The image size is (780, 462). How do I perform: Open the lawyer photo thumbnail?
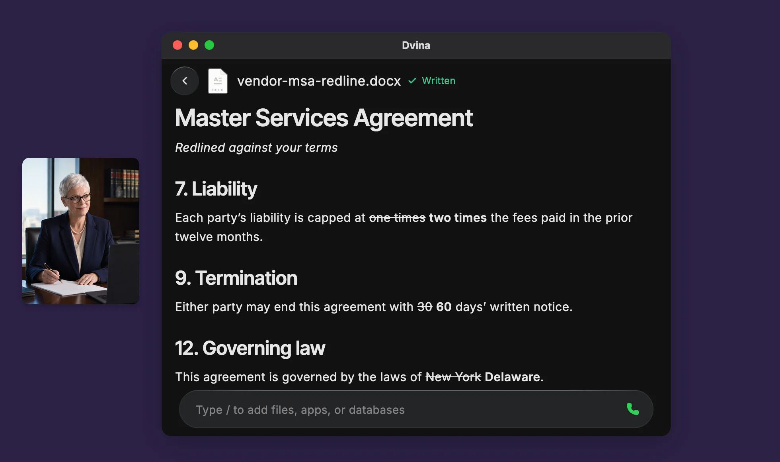(81, 231)
